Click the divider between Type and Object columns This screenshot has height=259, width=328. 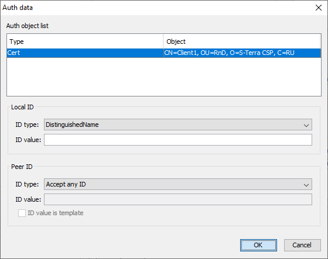(x=163, y=42)
